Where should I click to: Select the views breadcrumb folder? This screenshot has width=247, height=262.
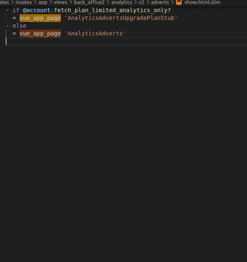pyautogui.click(x=61, y=2)
